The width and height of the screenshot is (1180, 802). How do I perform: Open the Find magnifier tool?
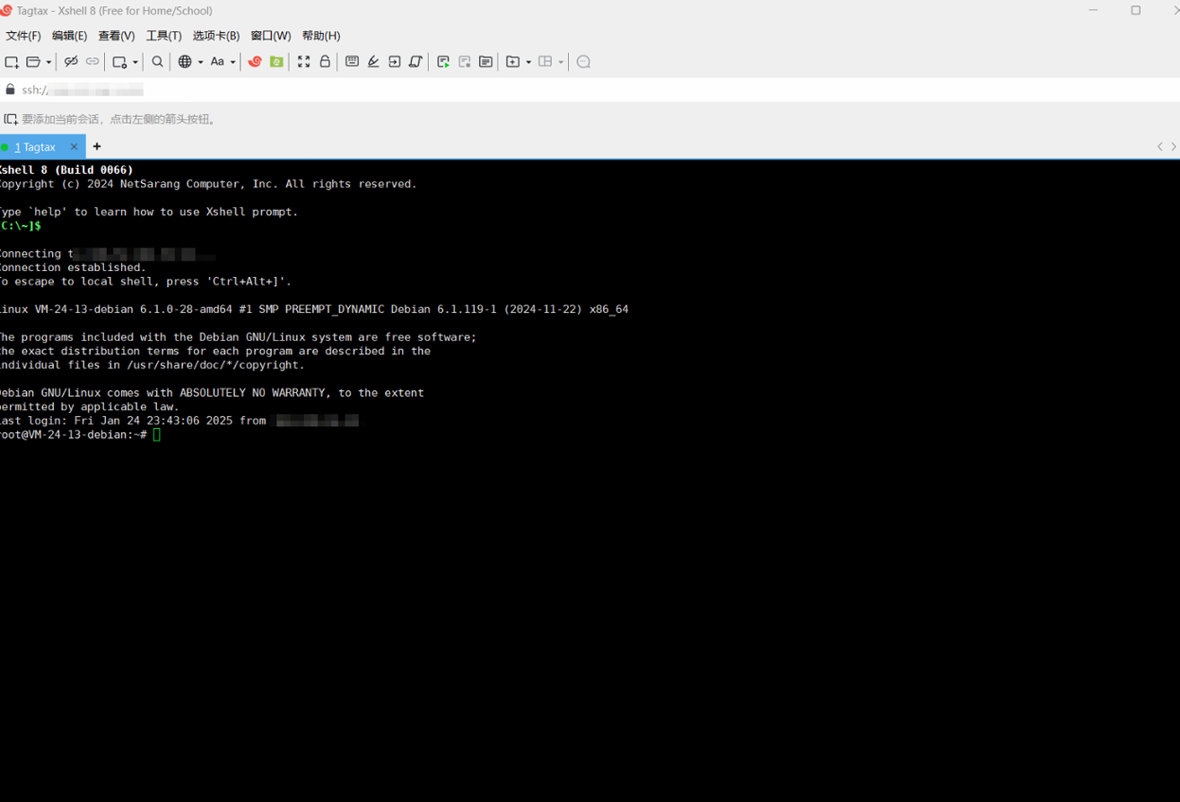(157, 62)
